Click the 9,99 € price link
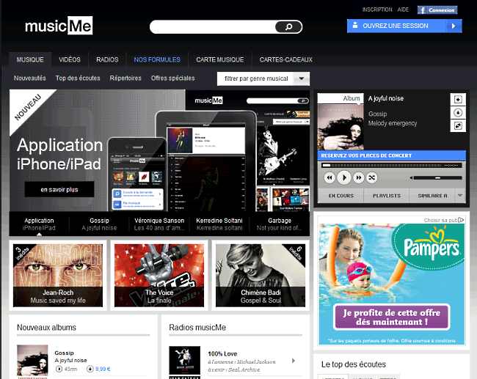 [x=103, y=369]
